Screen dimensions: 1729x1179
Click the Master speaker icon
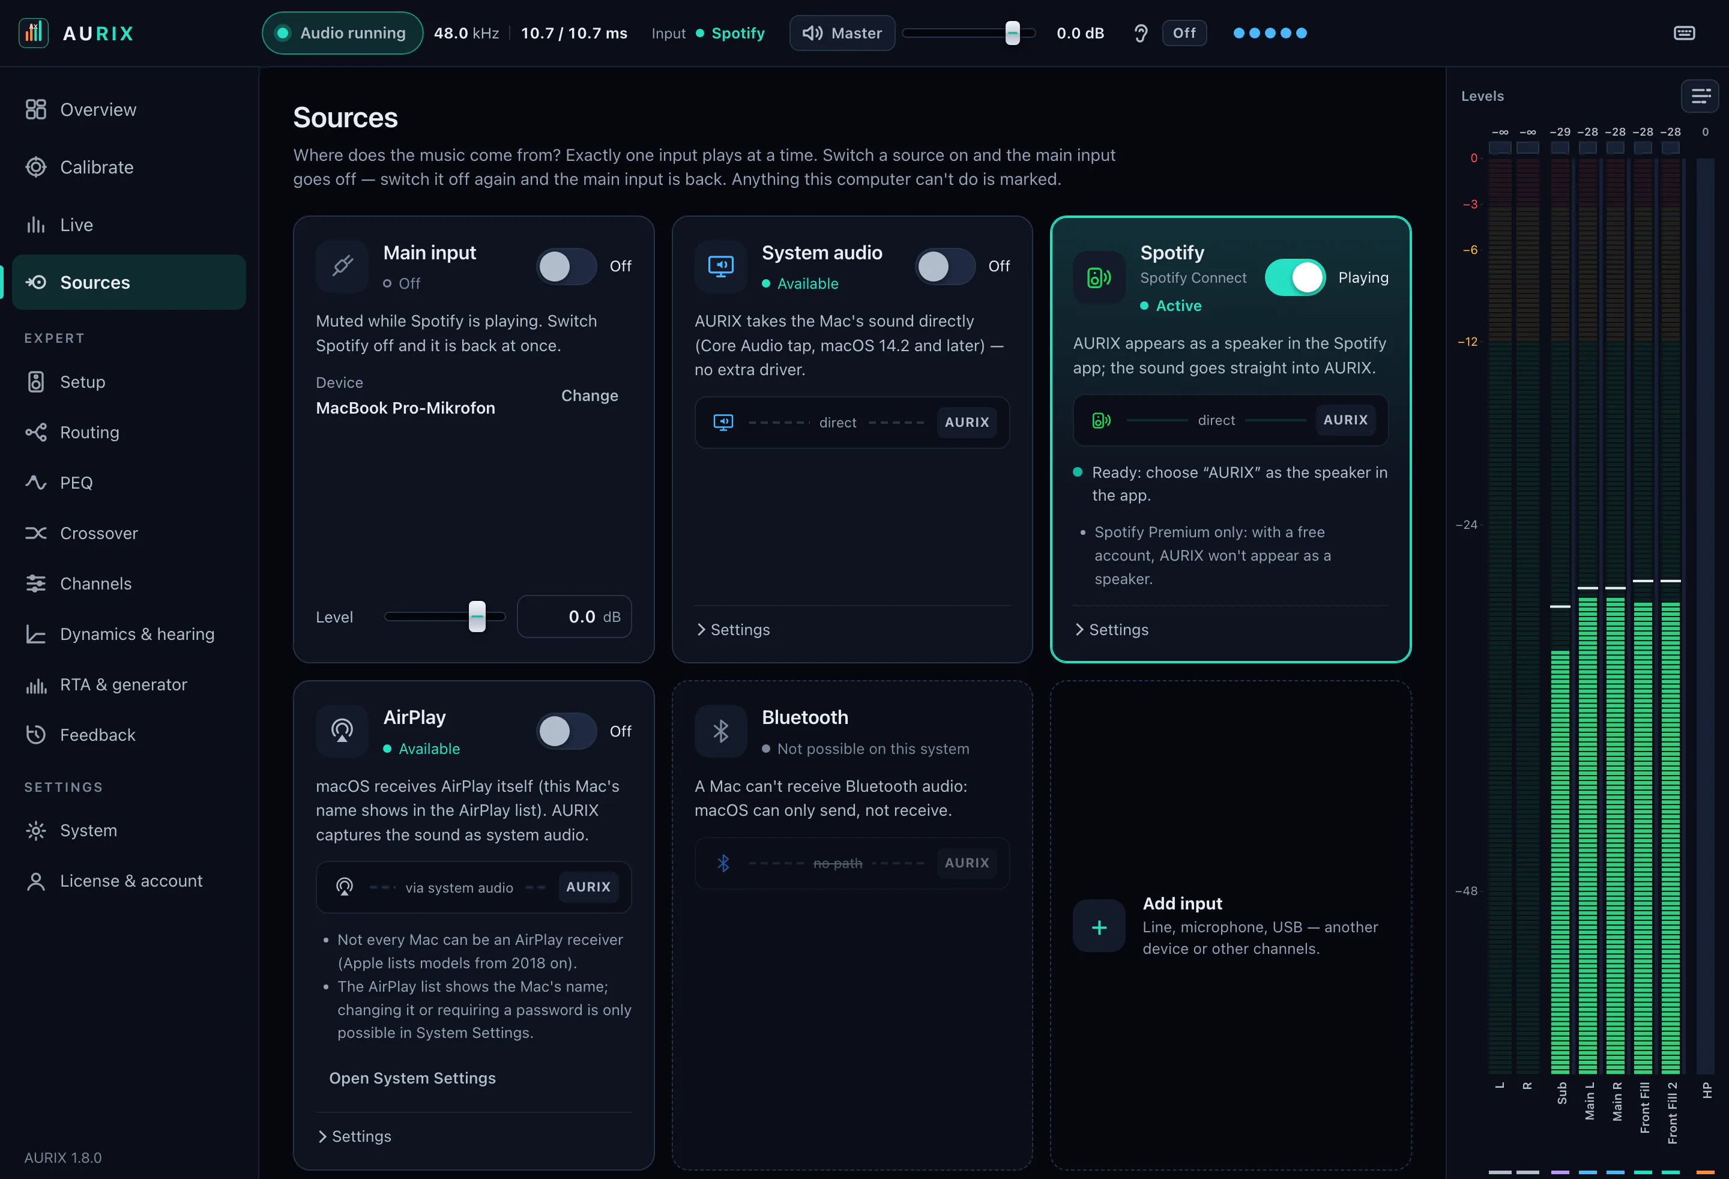click(812, 33)
